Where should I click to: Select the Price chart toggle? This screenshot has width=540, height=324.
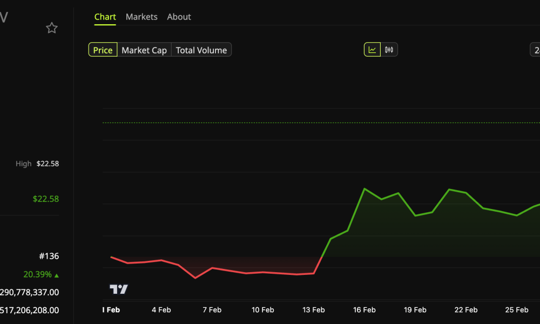tap(103, 50)
